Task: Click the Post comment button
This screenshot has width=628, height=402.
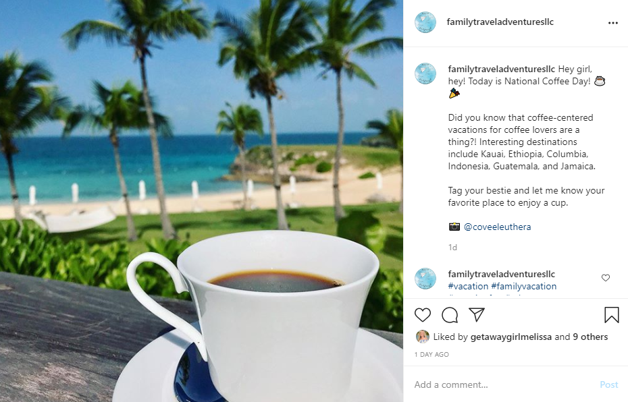Action: pyautogui.click(x=609, y=384)
